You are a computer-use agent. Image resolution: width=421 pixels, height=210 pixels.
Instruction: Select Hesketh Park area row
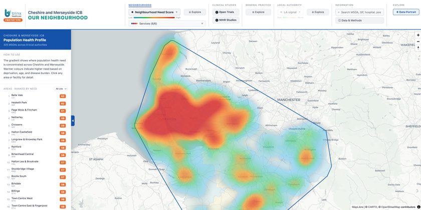click(36, 103)
